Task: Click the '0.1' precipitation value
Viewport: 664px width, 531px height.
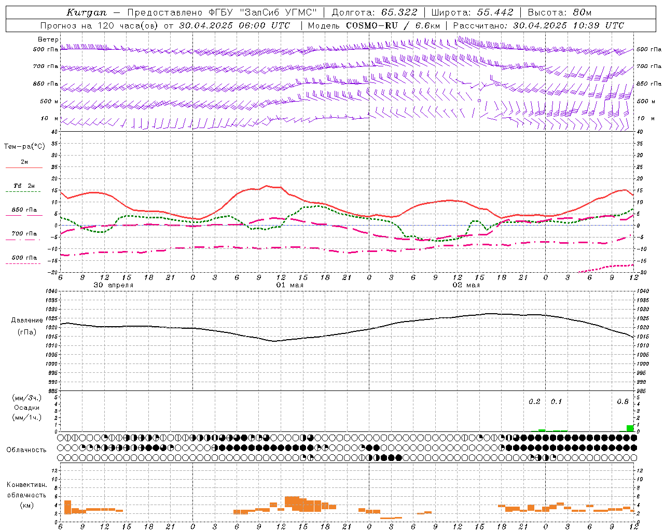Action: tap(556, 402)
